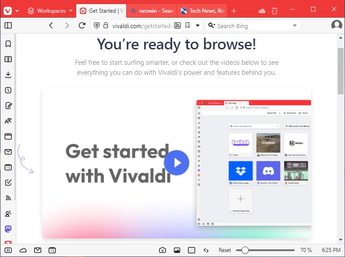Open the Window panel
Viewport: 345px width, 257px height.
coord(8,136)
